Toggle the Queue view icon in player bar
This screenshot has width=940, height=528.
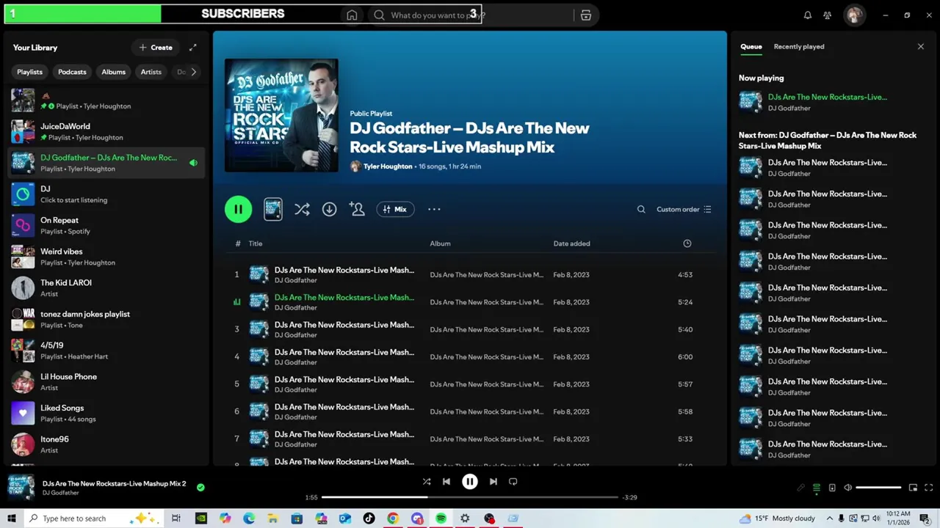(816, 488)
